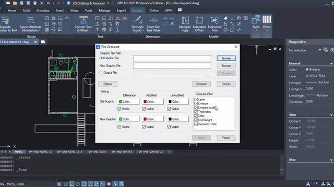Uncheck the Thickness compare filter
This screenshot has height=187, width=334.
coord(196,112)
